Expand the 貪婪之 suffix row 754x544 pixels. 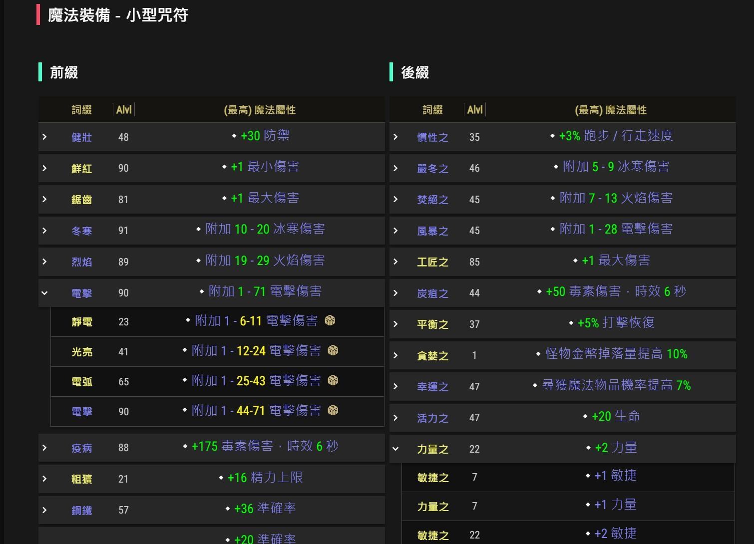pos(395,355)
